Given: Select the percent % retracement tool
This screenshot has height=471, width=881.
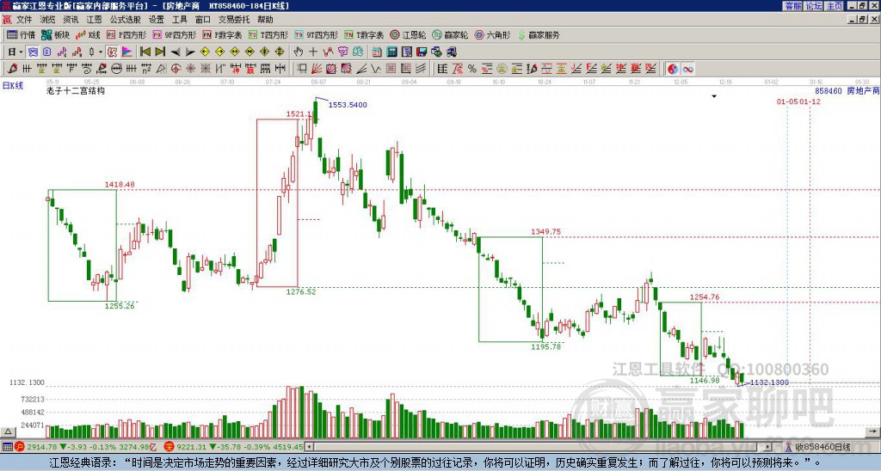Looking at the screenshot, I should pos(472,69).
